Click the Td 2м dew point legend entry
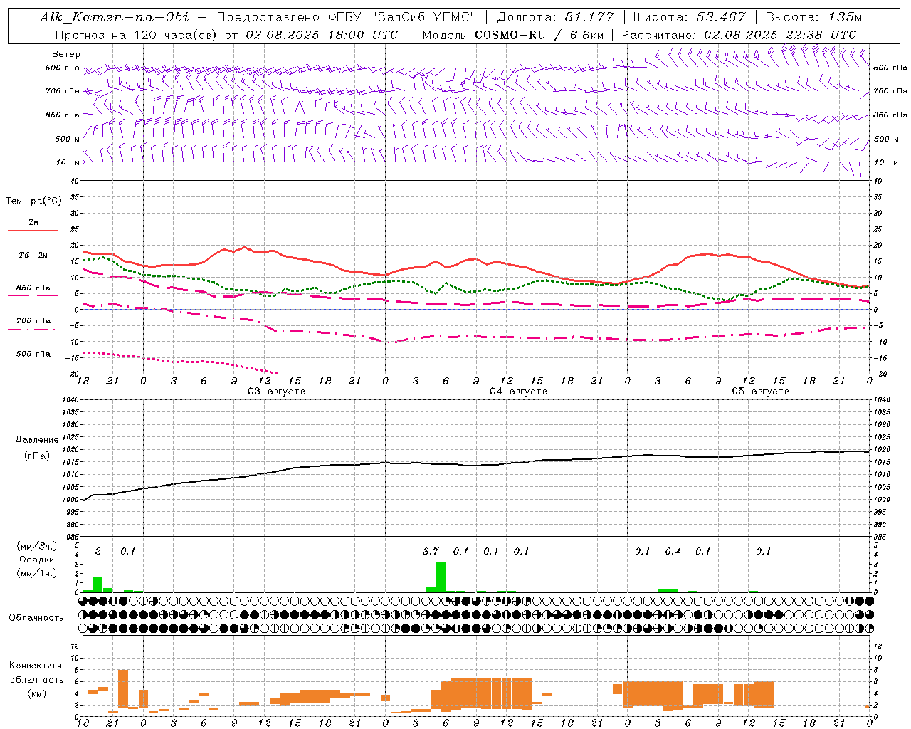 [33, 255]
